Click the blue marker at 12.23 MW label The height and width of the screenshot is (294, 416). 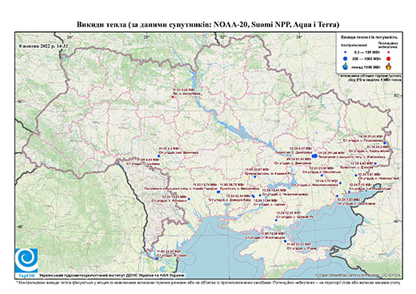(189, 199)
